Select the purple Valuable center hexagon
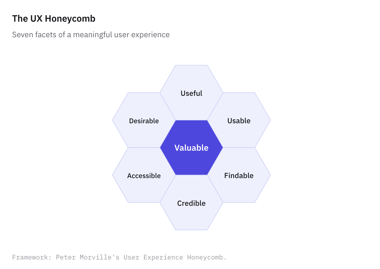Viewport: 380px width, 269px height. click(x=191, y=147)
